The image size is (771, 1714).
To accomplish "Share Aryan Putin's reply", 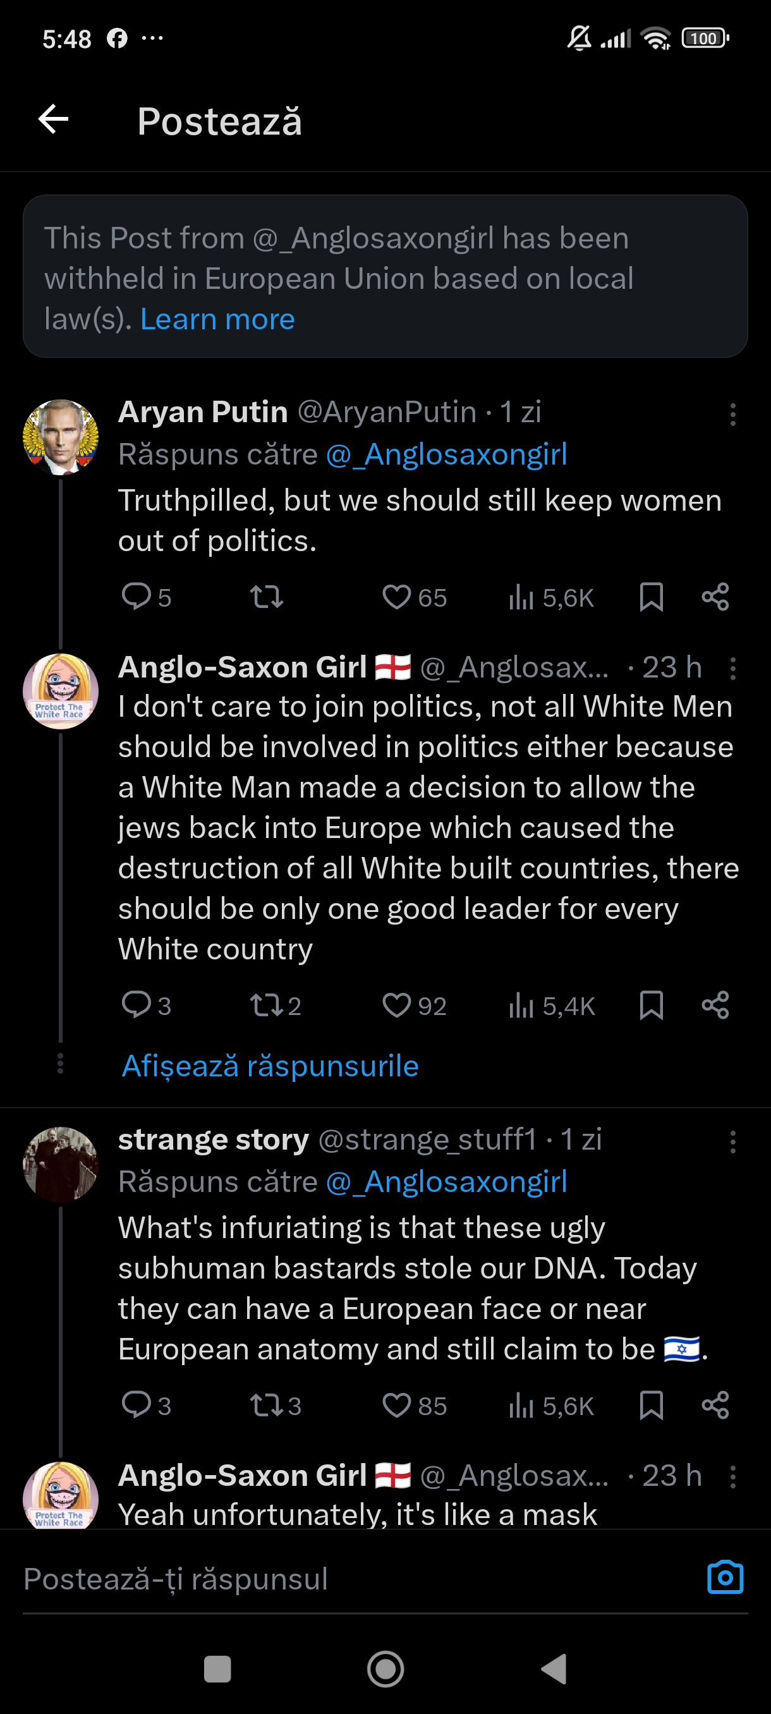I will pyautogui.click(x=715, y=597).
